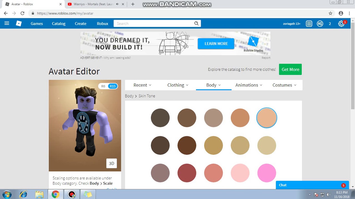
Task: Open the Chat panel
Action: 312,185
